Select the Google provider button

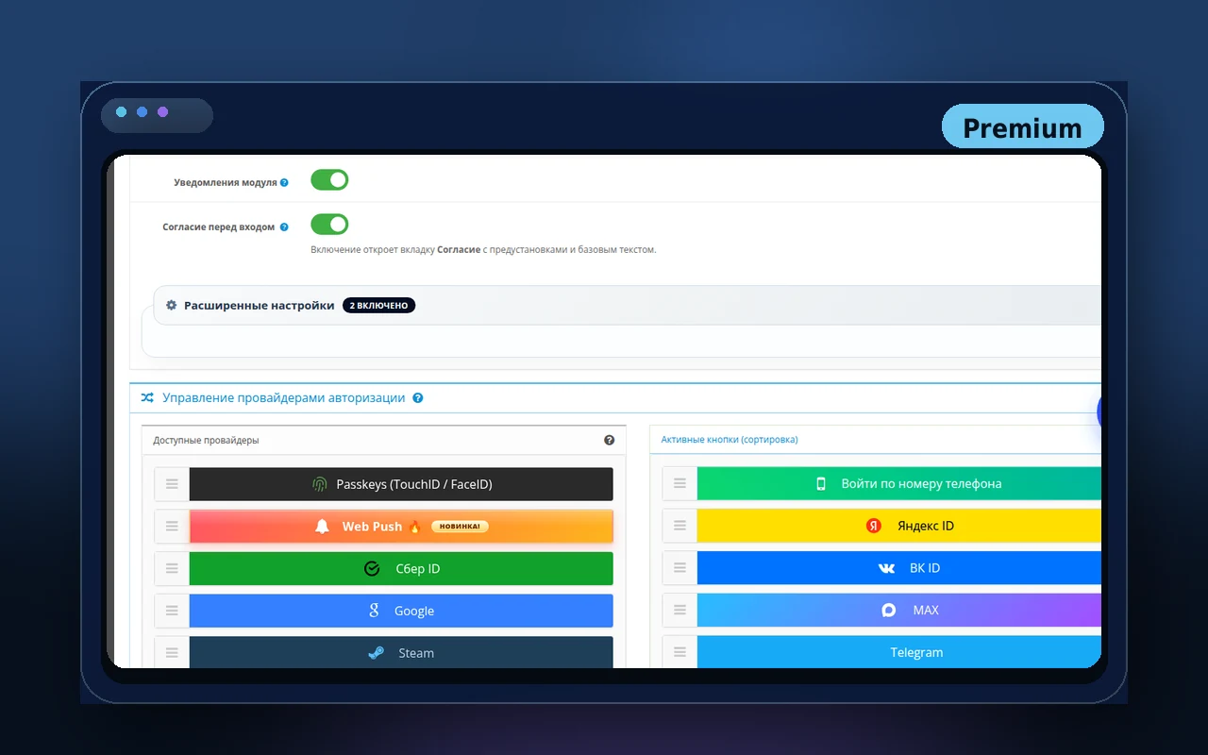401,611
